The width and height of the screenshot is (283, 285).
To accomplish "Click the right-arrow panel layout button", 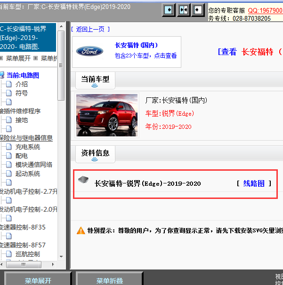I will 169,10.
